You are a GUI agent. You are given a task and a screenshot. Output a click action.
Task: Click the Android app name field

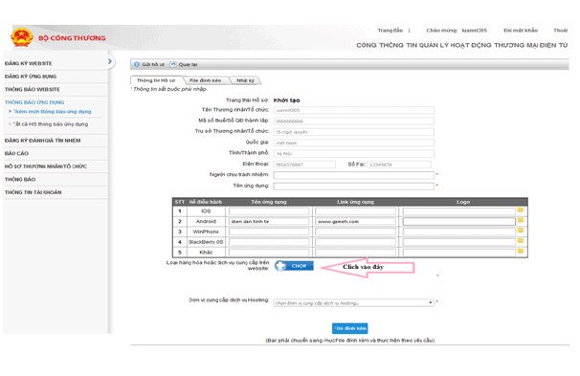pyautogui.click(x=269, y=221)
